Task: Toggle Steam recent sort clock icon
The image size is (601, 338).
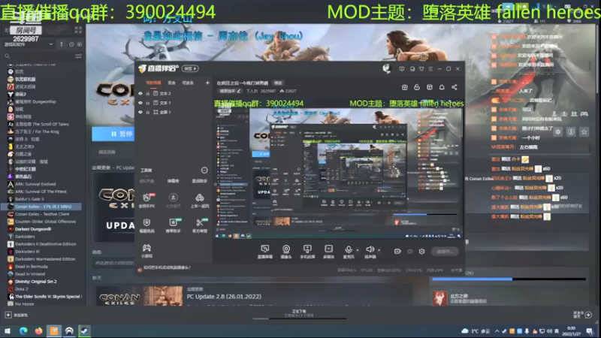Action: tap(71, 44)
